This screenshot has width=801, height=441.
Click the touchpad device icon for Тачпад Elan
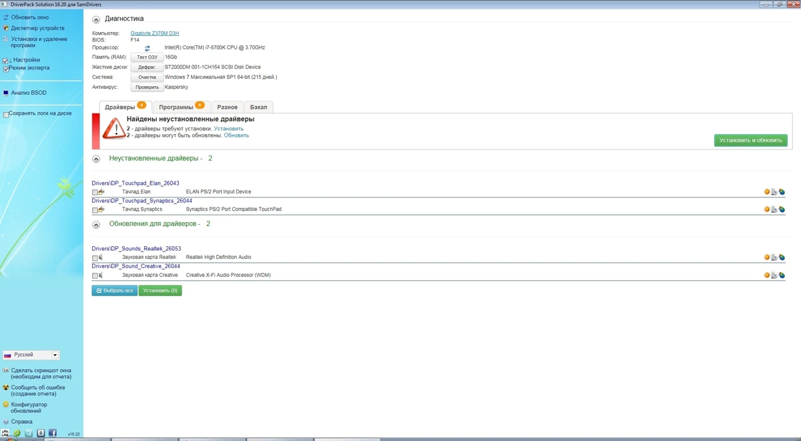pyautogui.click(x=101, y=192)
